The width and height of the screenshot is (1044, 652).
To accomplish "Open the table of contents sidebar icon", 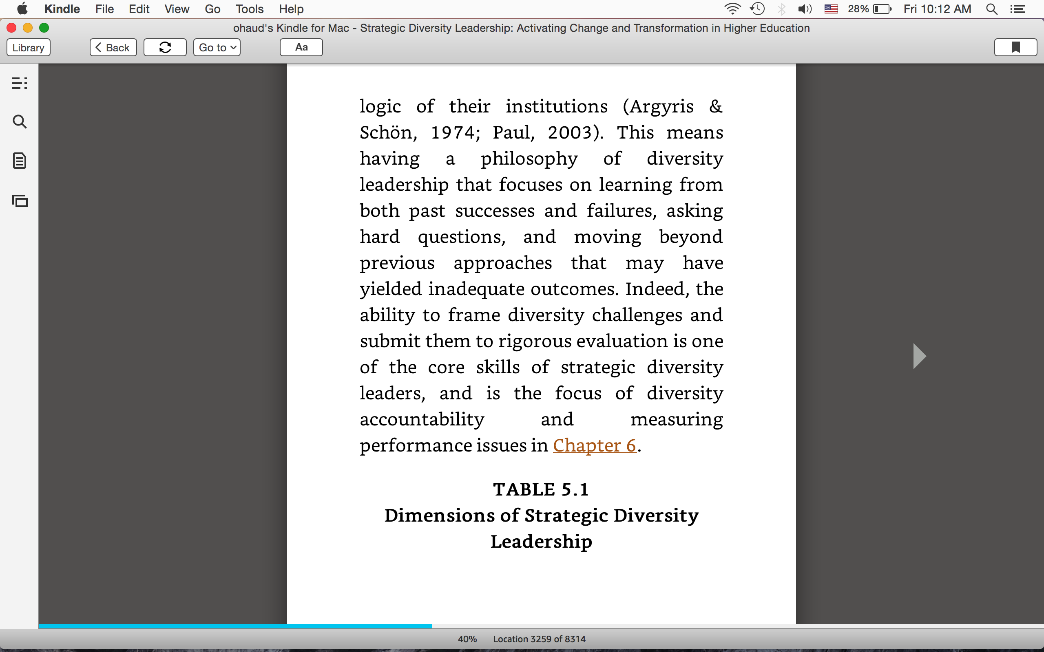I will pos(20,83).
